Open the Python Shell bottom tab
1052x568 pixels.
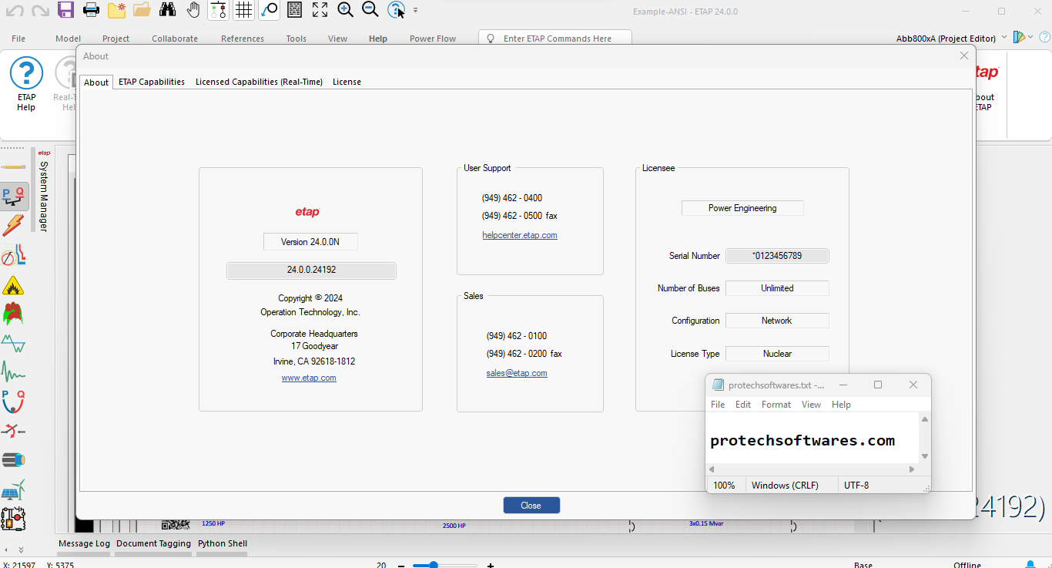coord(223,543)
